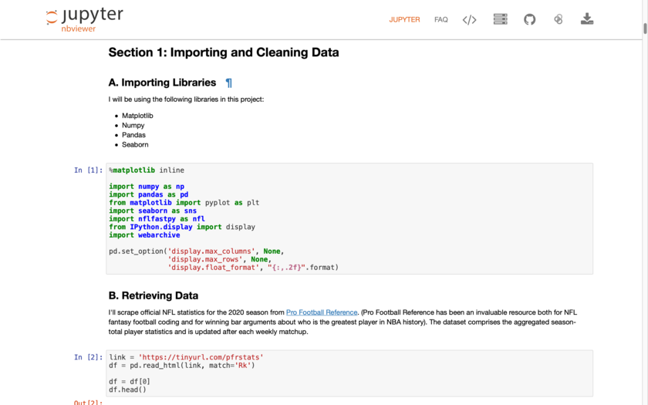Viewport: 648px width, 405px height.
Task: Follow the Pro Football Reference link
Action: (322, 312)
